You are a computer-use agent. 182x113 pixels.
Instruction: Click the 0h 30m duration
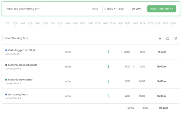click(161, 96)
